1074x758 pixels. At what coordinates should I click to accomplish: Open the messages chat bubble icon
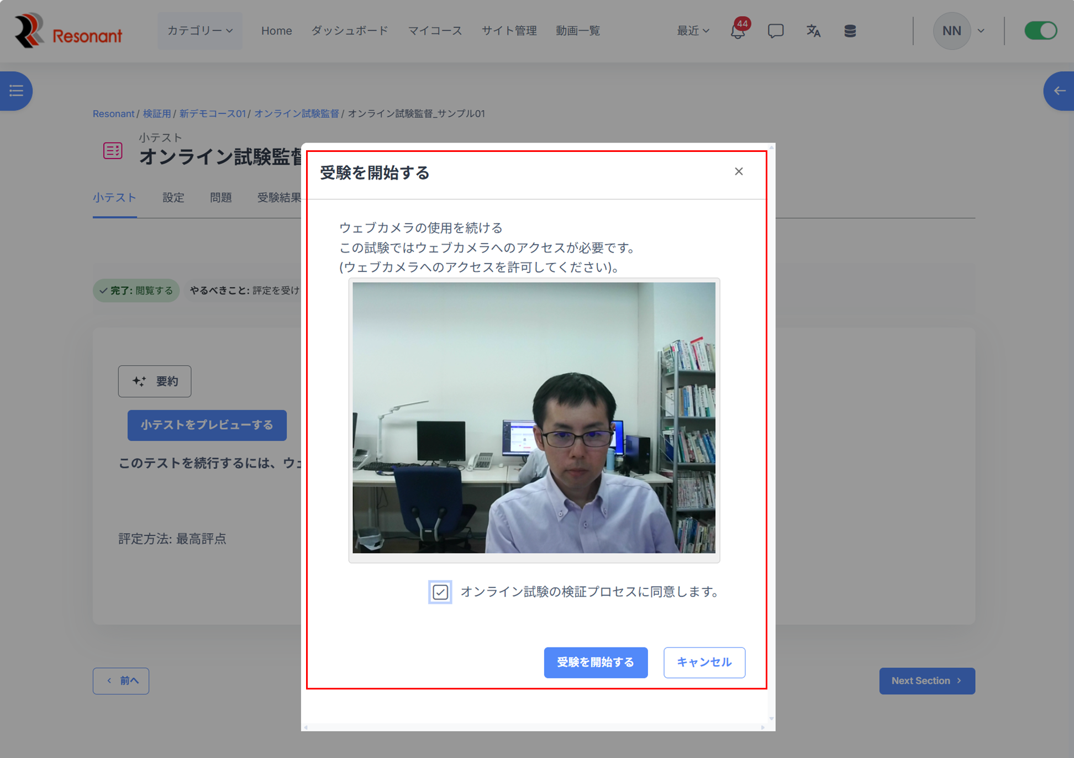(x=776, y=31)
